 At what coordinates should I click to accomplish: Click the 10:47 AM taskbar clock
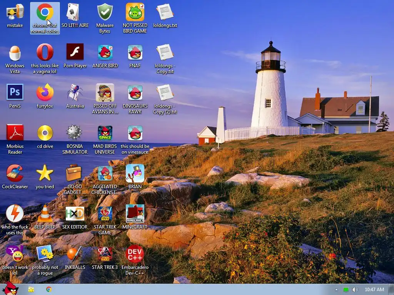pos(374,290)
